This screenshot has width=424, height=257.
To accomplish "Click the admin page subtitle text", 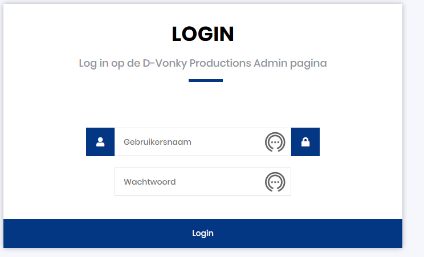I will pyautogui.click(x=203, y=63).
